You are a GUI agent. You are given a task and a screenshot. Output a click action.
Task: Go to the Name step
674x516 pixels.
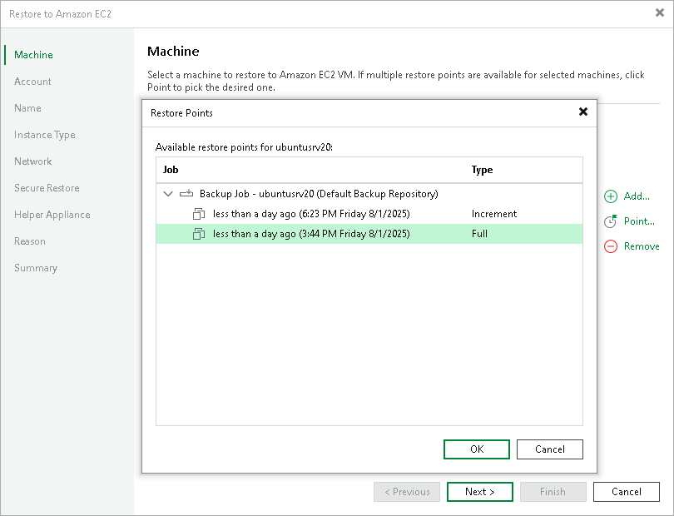pyautogui.click(x=27, y=108)
